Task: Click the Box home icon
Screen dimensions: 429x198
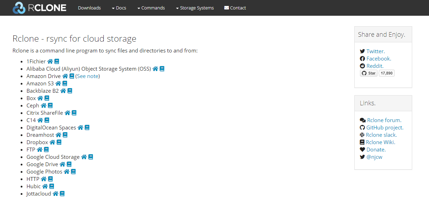Action: coord(40,98)
